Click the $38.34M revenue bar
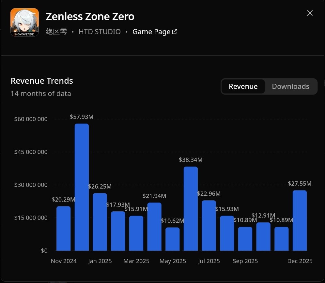 (x=191, y=209)
